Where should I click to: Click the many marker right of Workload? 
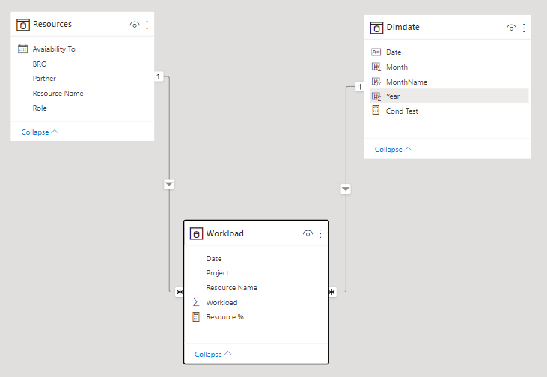coord(332,292)
